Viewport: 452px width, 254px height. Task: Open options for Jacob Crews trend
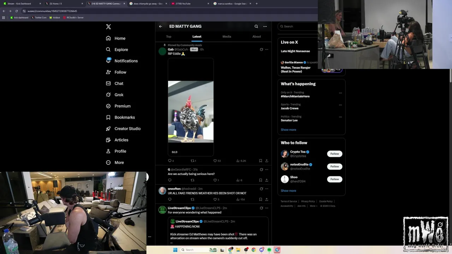click(x=340, y=105)
